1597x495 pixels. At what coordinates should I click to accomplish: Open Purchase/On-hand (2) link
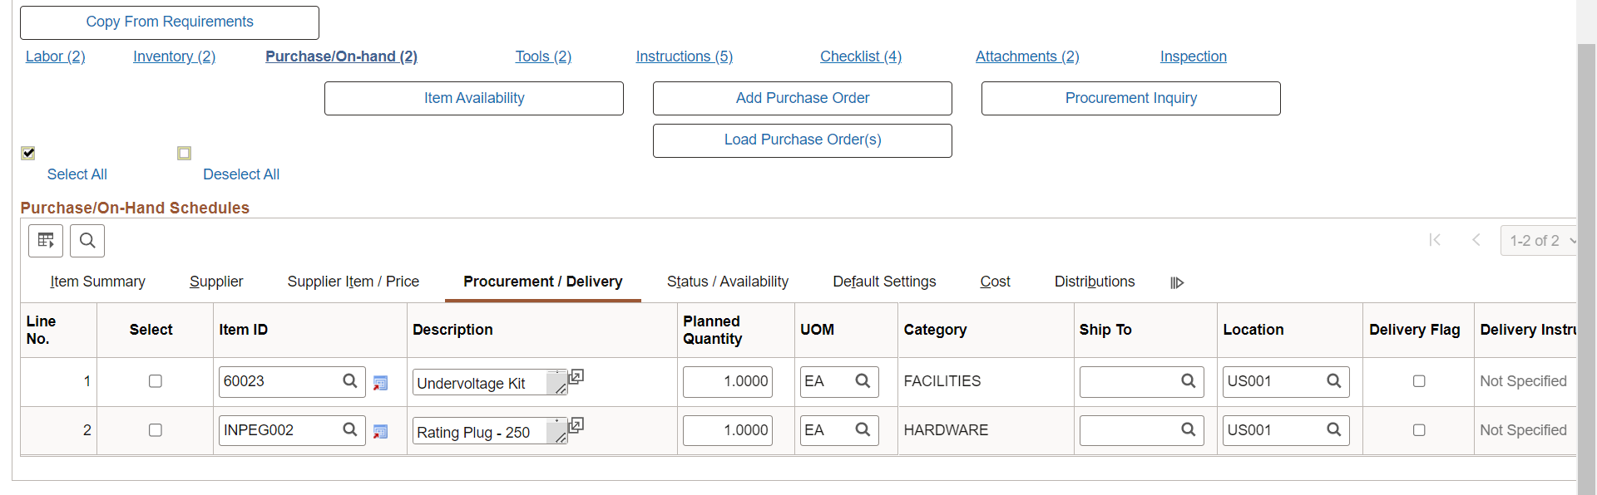point(342,56)
